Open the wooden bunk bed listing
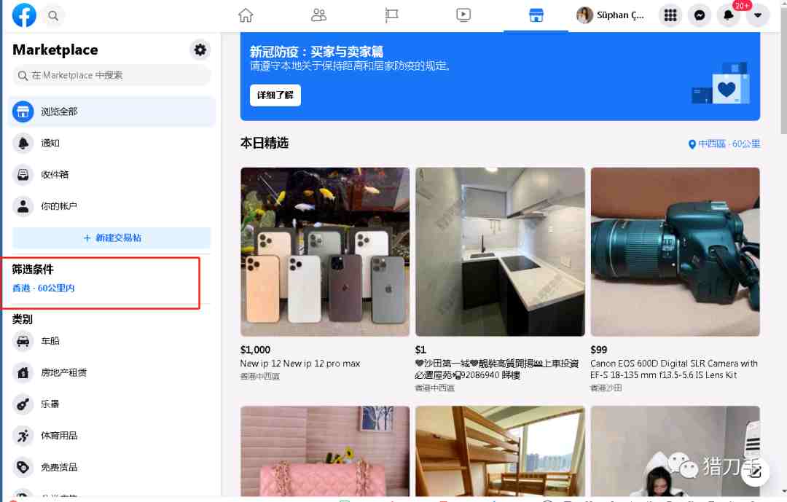The width and height of the screenshot is (787, 502). 500,451
